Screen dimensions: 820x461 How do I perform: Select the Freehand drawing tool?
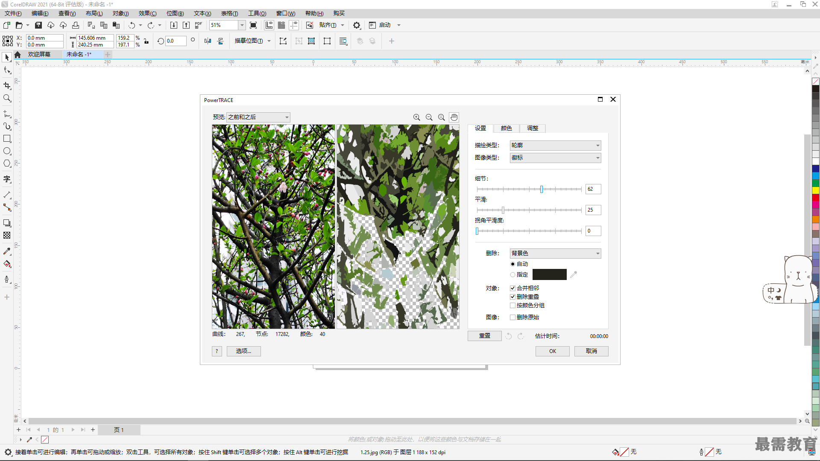[7, 114]
